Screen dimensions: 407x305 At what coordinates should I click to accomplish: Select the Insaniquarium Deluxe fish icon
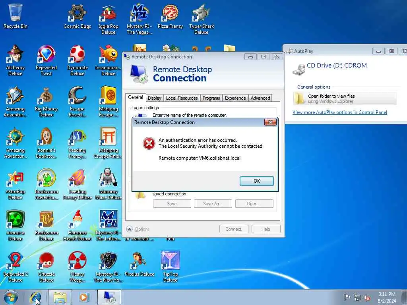[x=108, y=60]
